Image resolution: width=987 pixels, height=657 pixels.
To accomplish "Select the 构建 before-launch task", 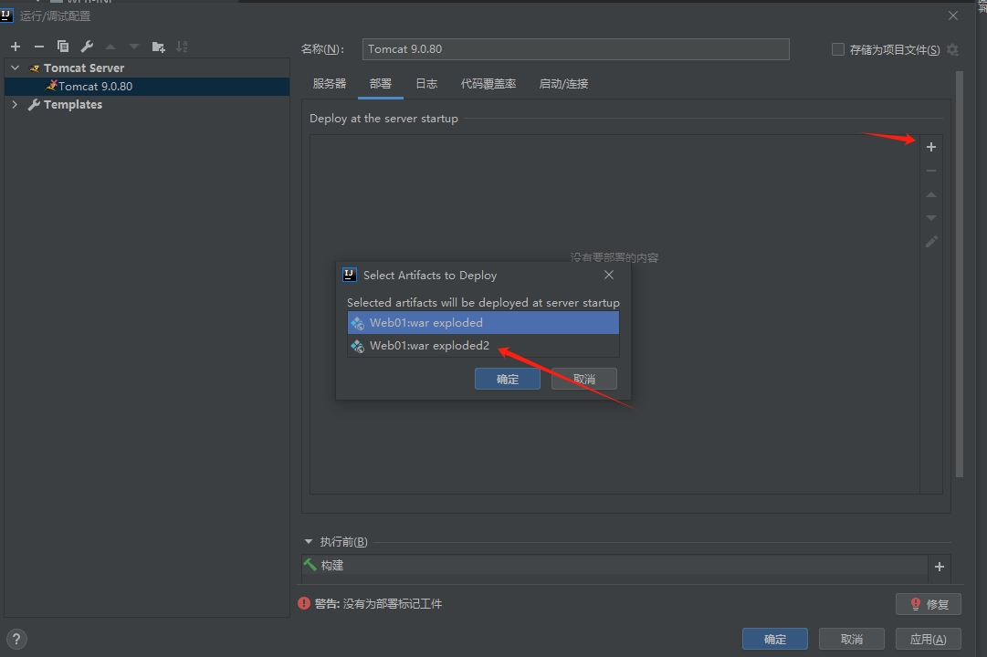I will click(x=614, y=565).
